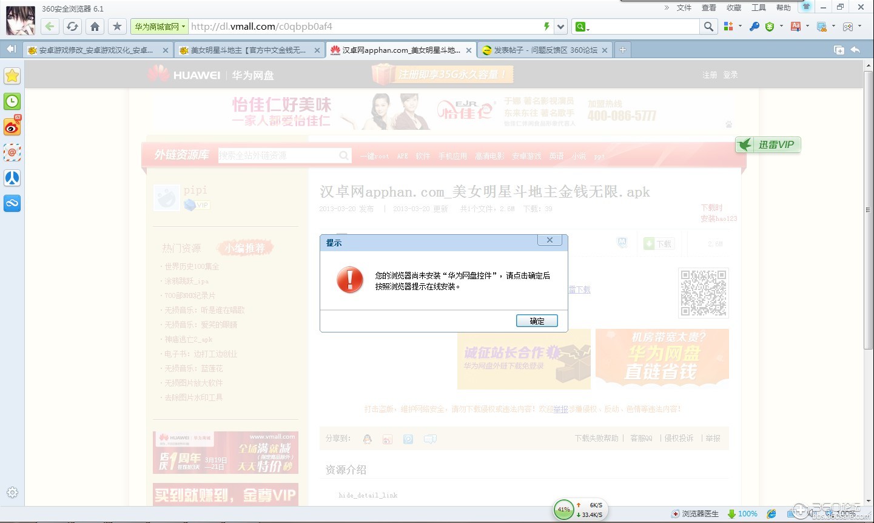Open the mail envelope icon in sidebar
The height and width of the screenshot is (523, 874).
[x=12, y=152]
